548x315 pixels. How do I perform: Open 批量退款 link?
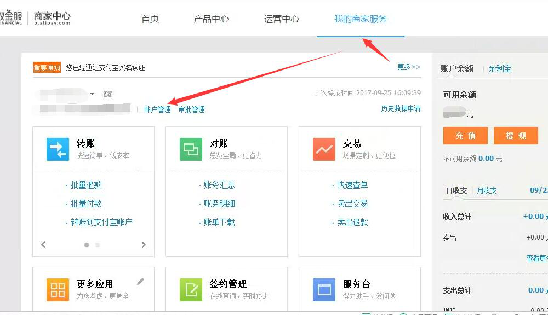[x=86, y=185]
